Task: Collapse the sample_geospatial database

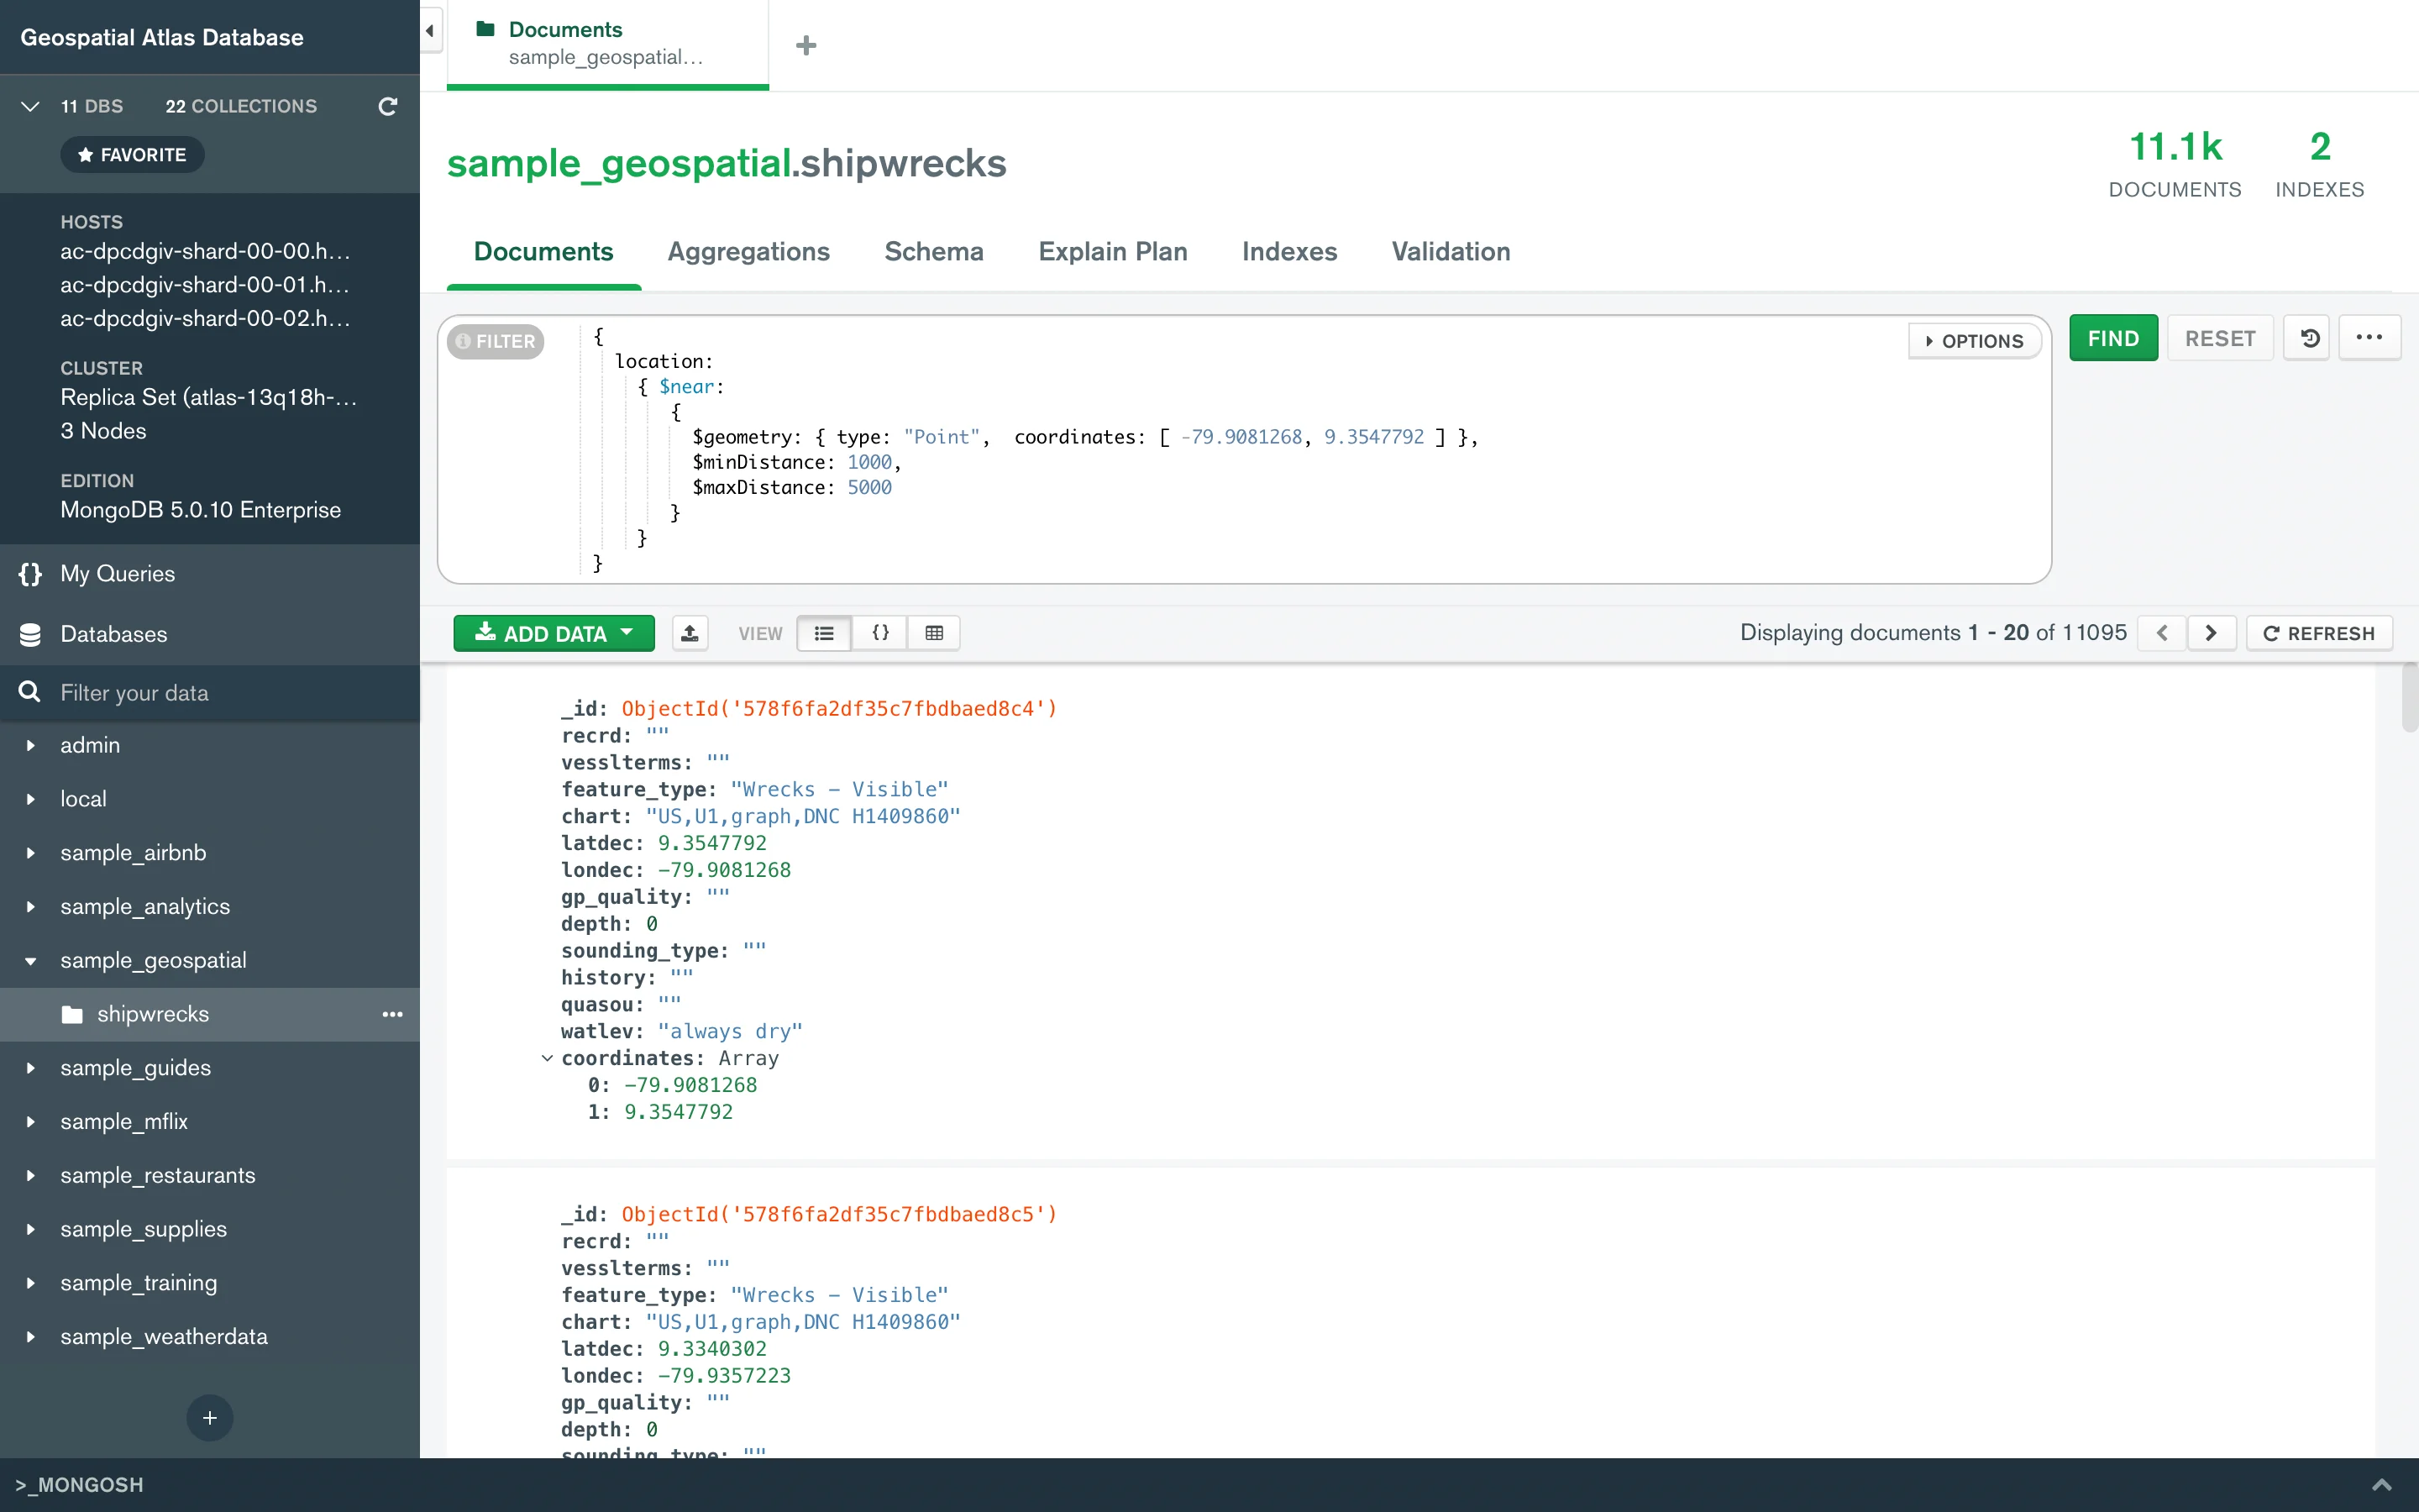Action: pos(30,961)
